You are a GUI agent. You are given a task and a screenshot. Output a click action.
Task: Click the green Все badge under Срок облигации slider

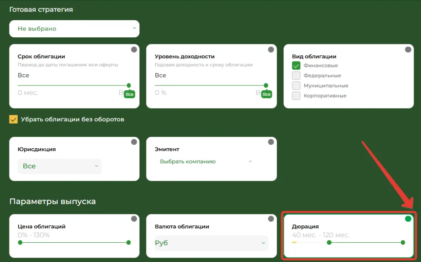point(130,94)
